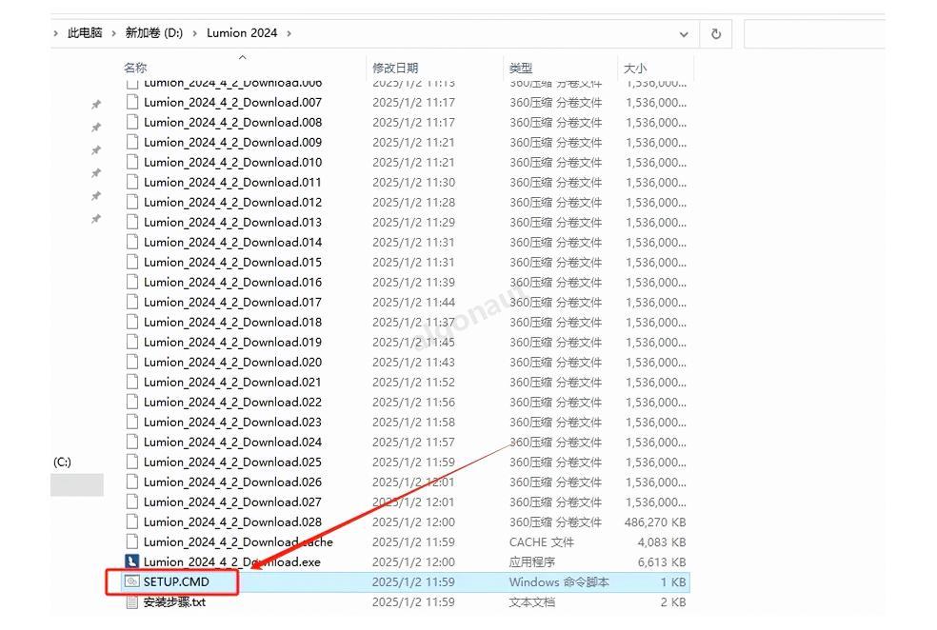Image resolution: width=937 pixels, height=630 pixels.
Task: Select 新加卷 (D:) in the breadcrumb path
Action: 154,33
